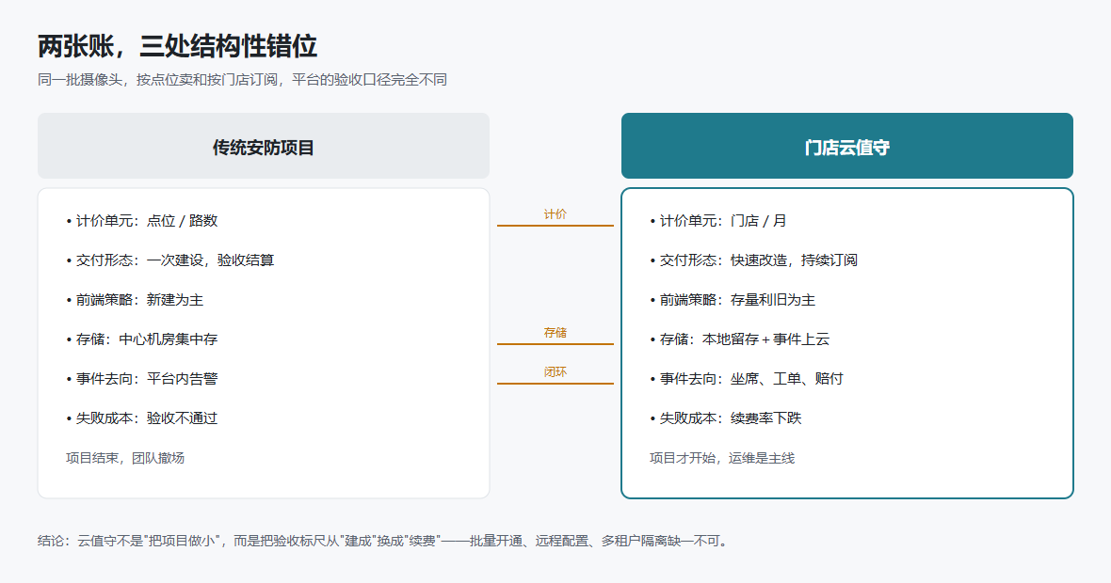Select the subtitle starting with 同一批摄像头
This screenshot has width=1111, height=583.
coord(242,79)
